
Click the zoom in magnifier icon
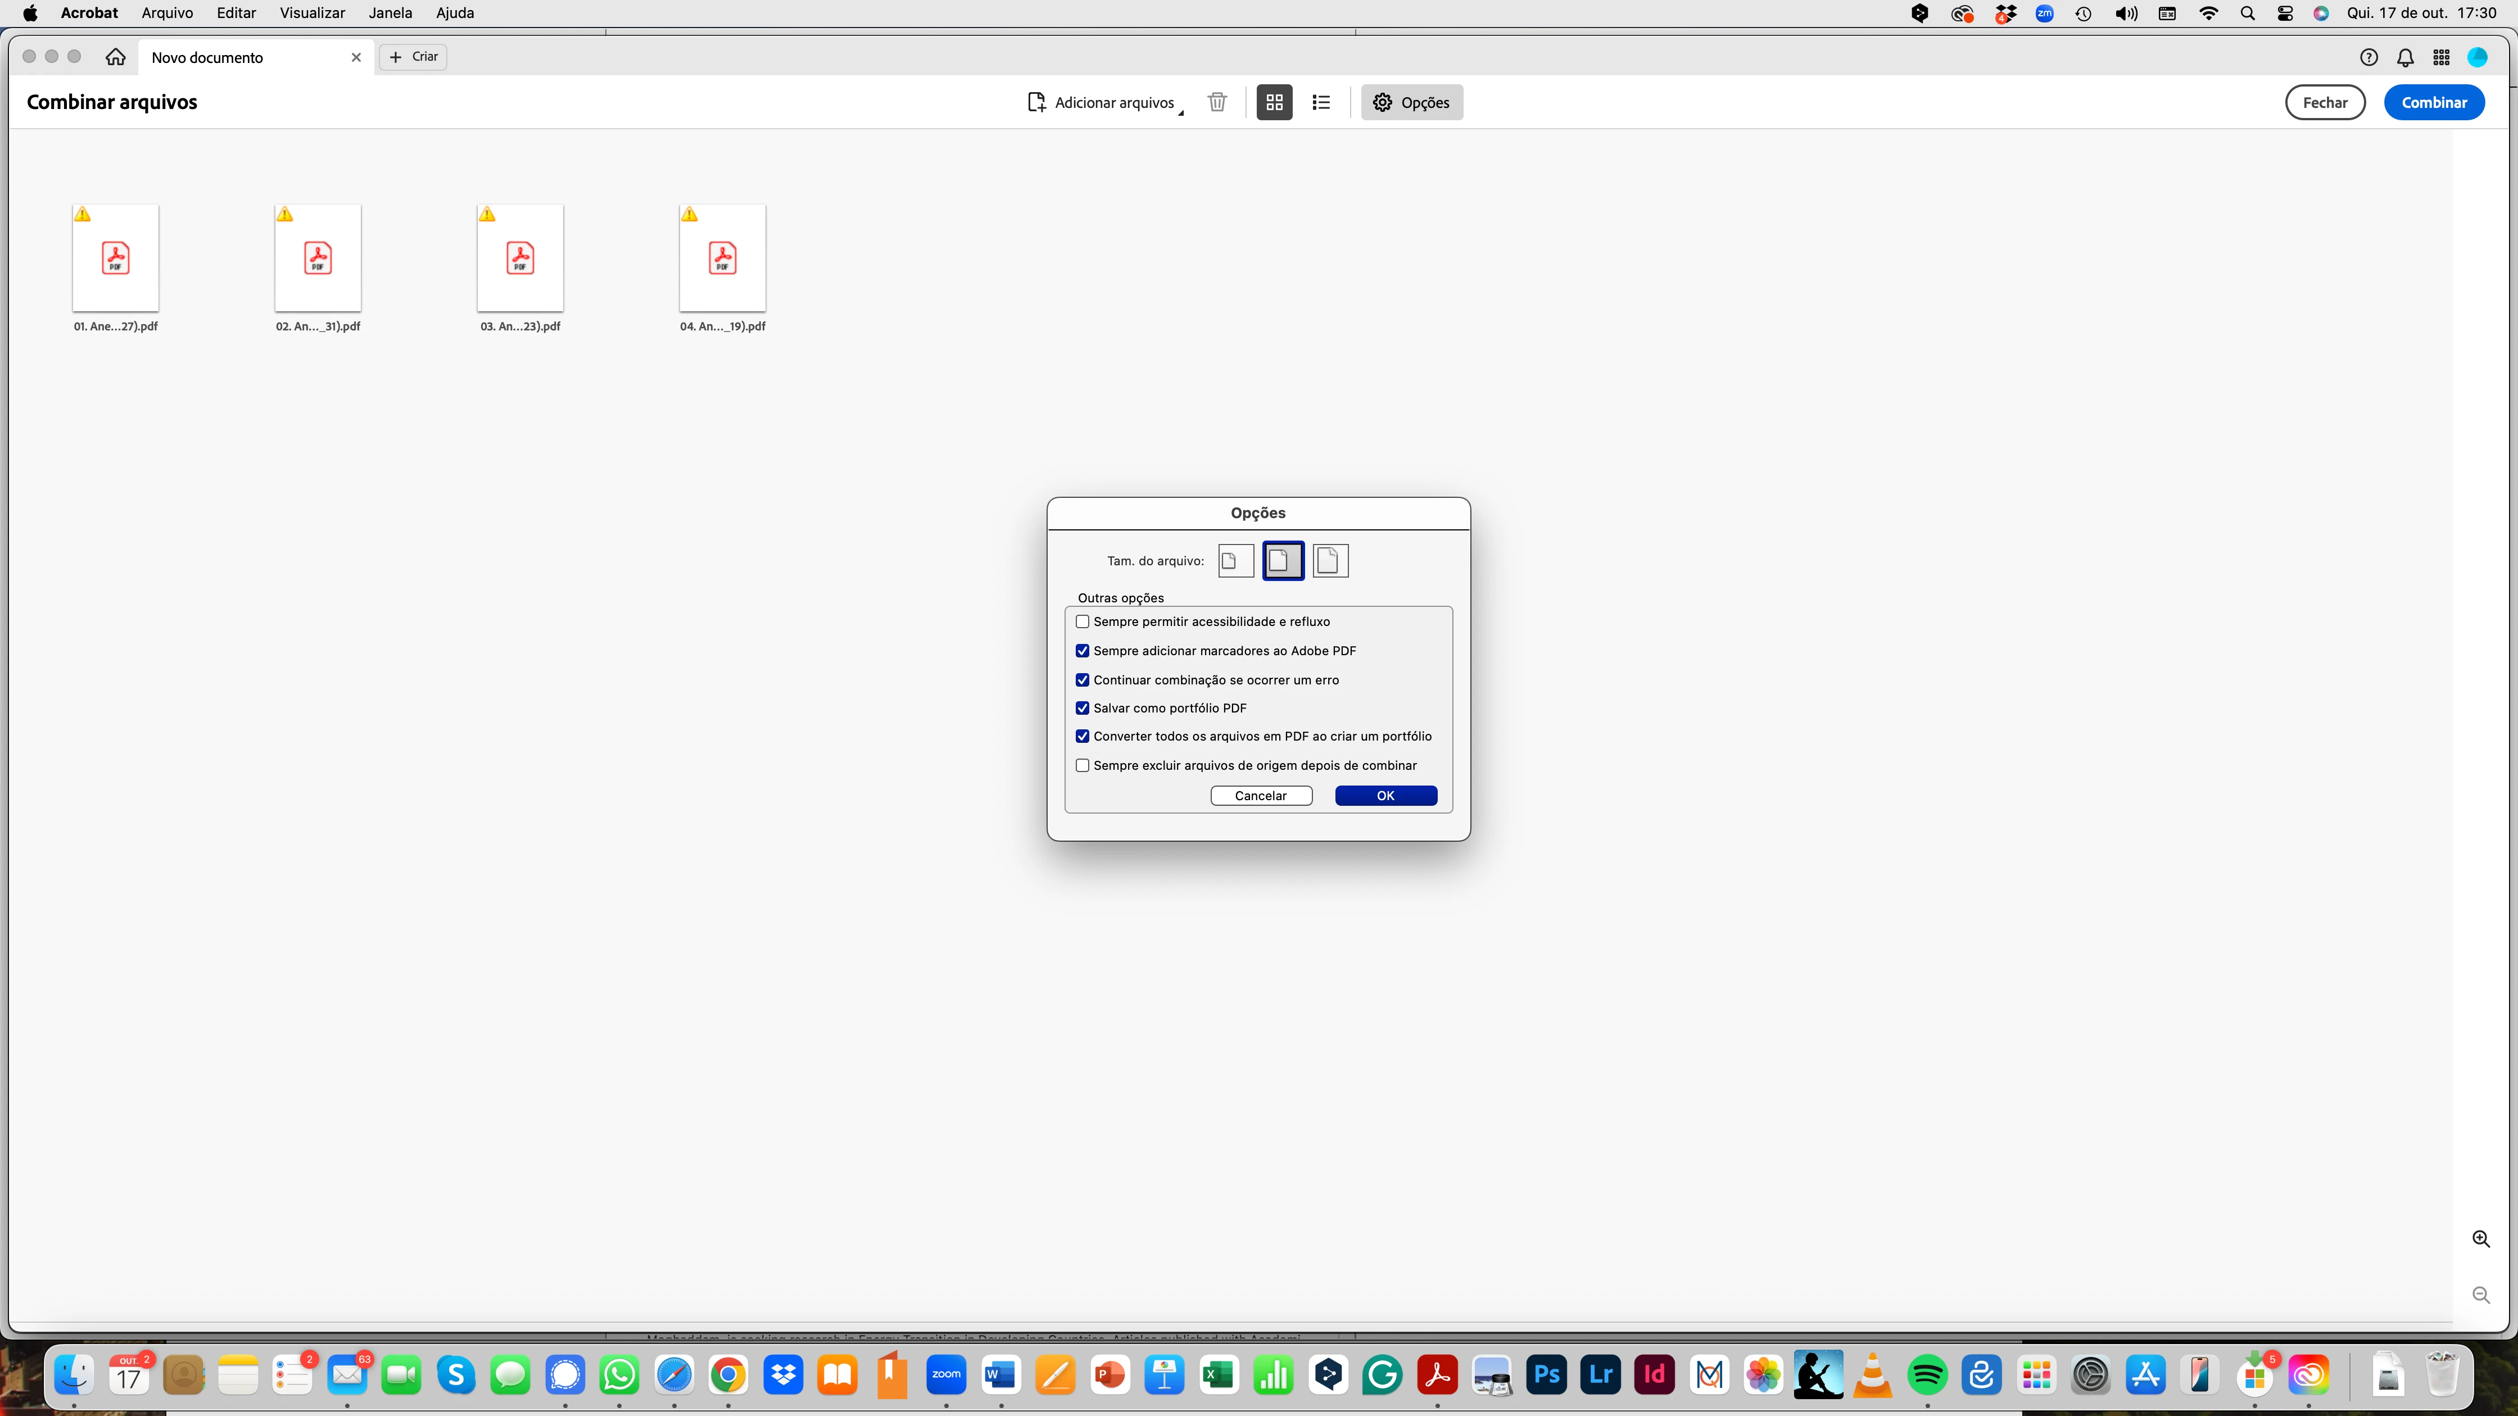click(2481, 1239)
